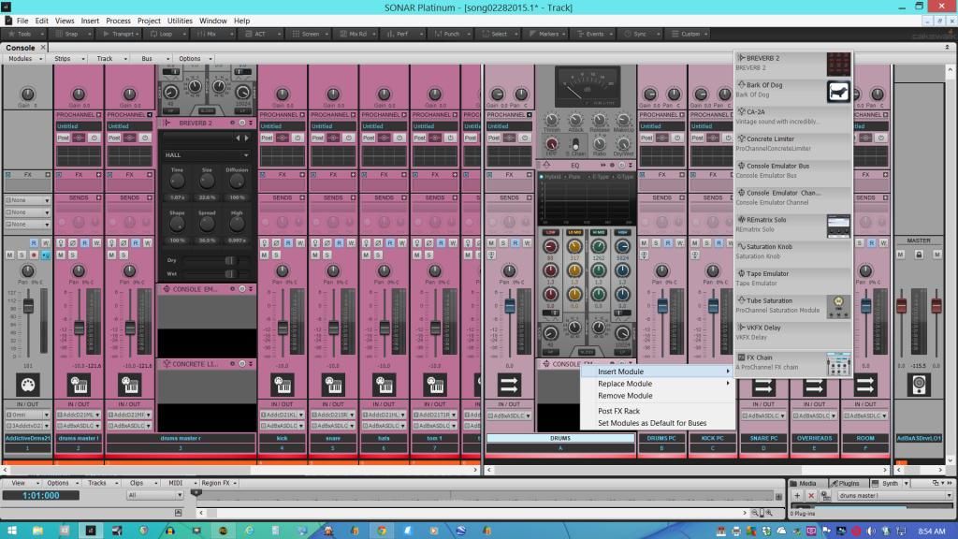Click the Tools module in the control bar
The image size is (958, 539).
24,34
